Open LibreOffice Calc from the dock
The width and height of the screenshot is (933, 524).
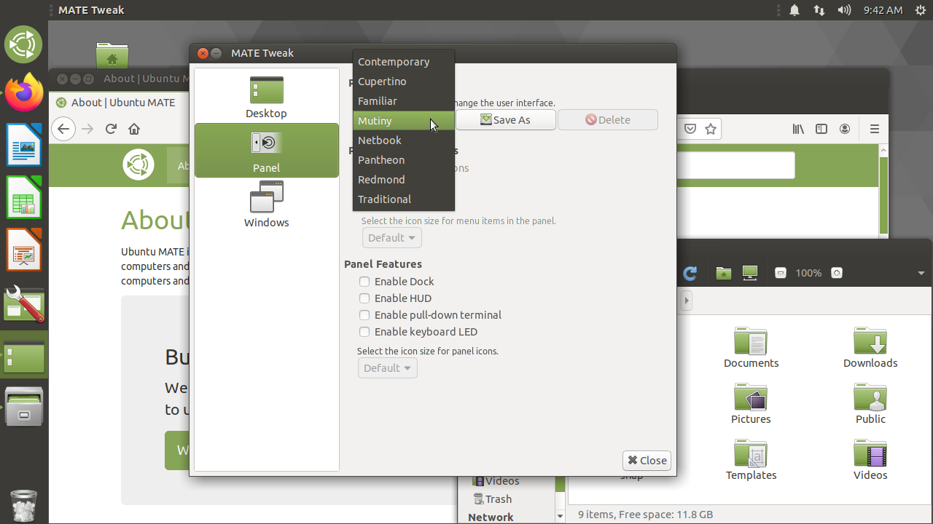pyautogui.click(x=24, y=197)
